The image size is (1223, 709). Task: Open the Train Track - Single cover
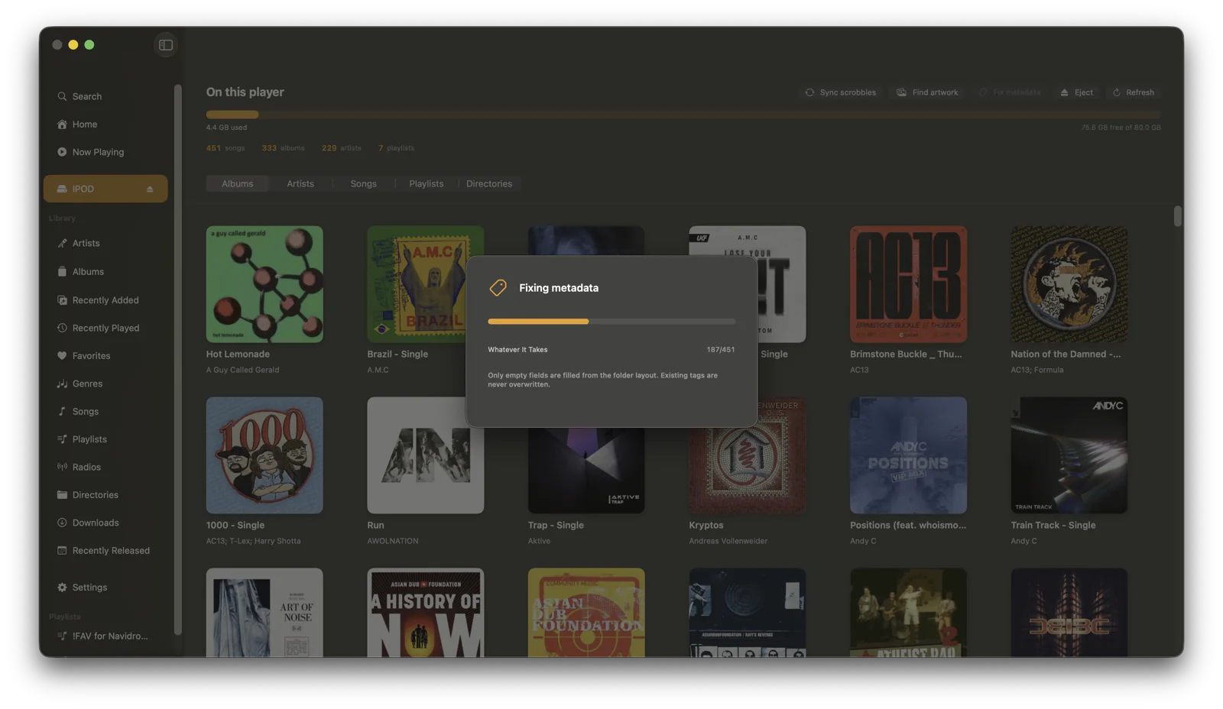click(1069, 455)
